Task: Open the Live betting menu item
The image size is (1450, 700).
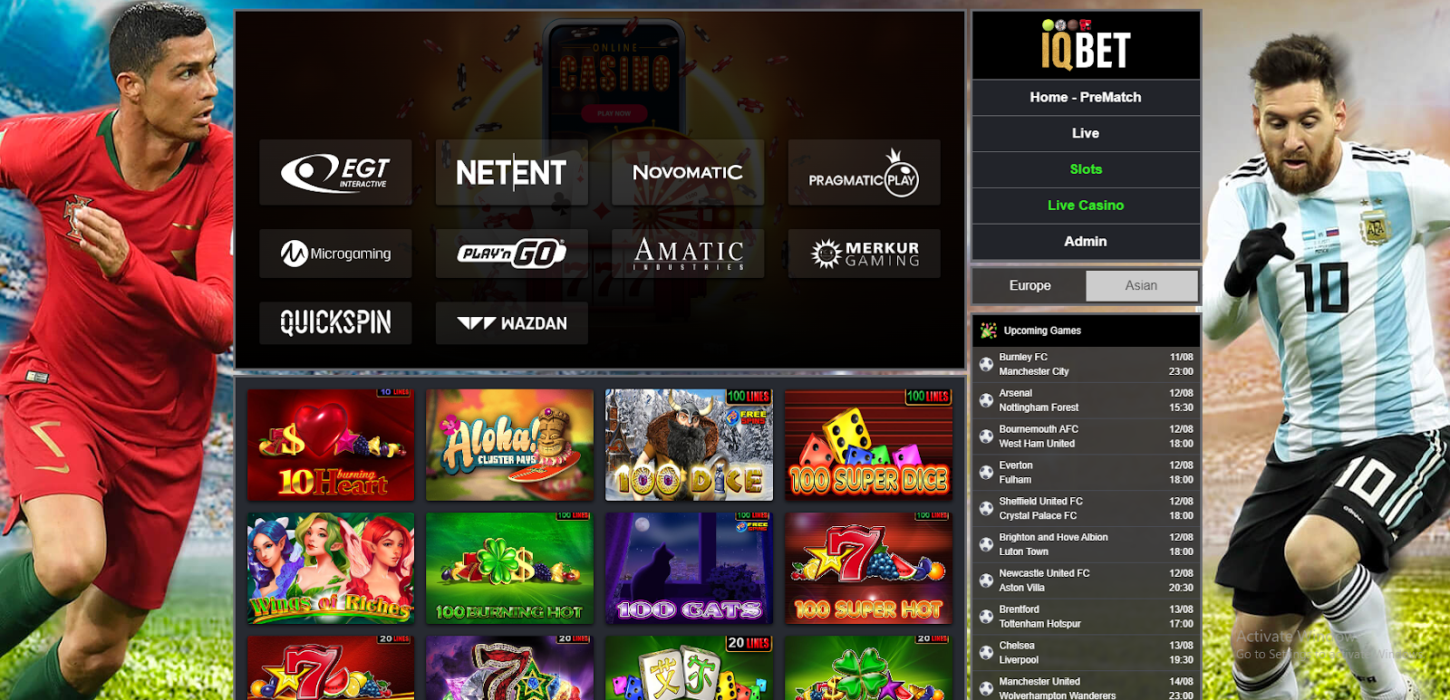Action: tap(1086, 133)
